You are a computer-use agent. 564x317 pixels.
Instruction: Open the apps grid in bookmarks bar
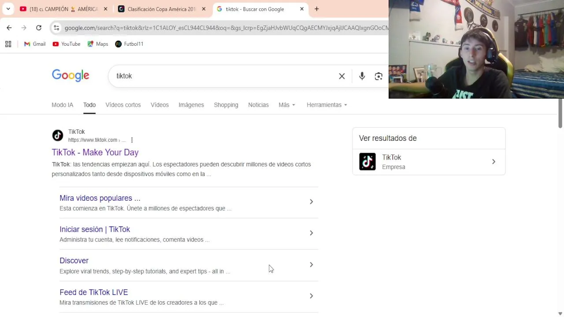point(8,44)
